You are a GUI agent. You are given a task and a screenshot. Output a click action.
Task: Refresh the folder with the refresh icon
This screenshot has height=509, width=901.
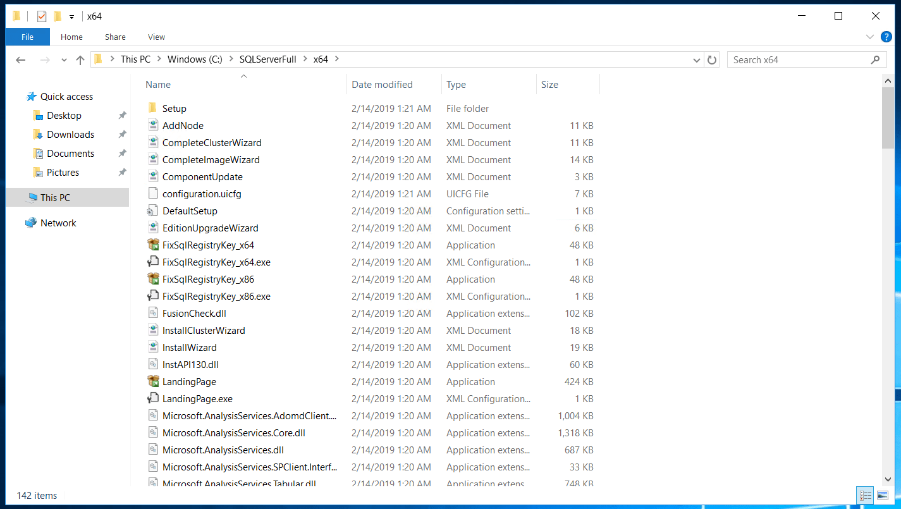711,59
